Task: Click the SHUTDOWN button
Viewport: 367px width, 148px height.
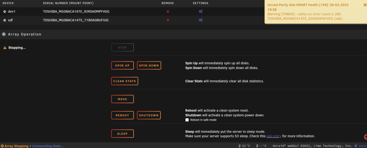Action: click(149, 115)
